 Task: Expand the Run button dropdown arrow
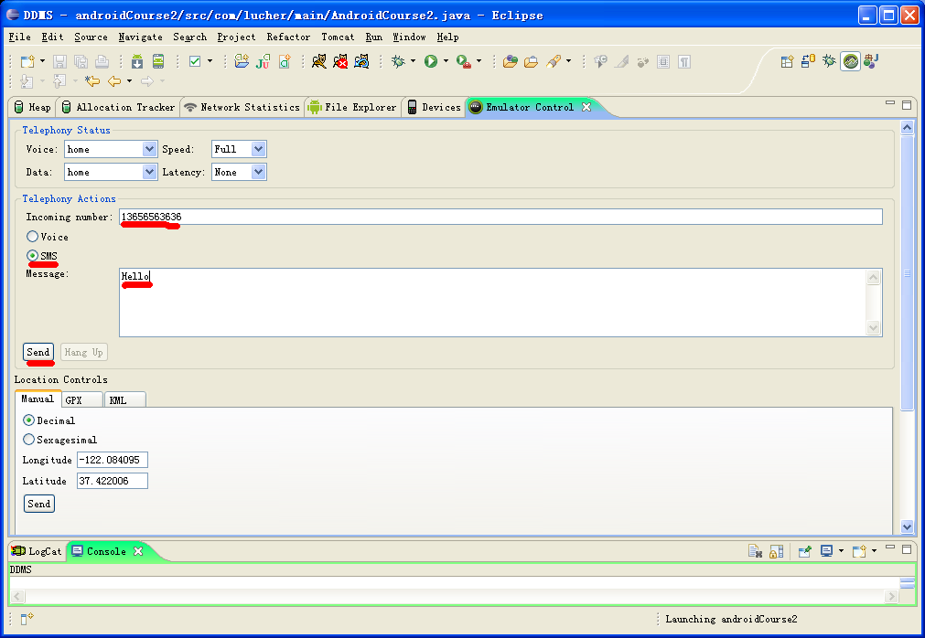tap(446, 61)
